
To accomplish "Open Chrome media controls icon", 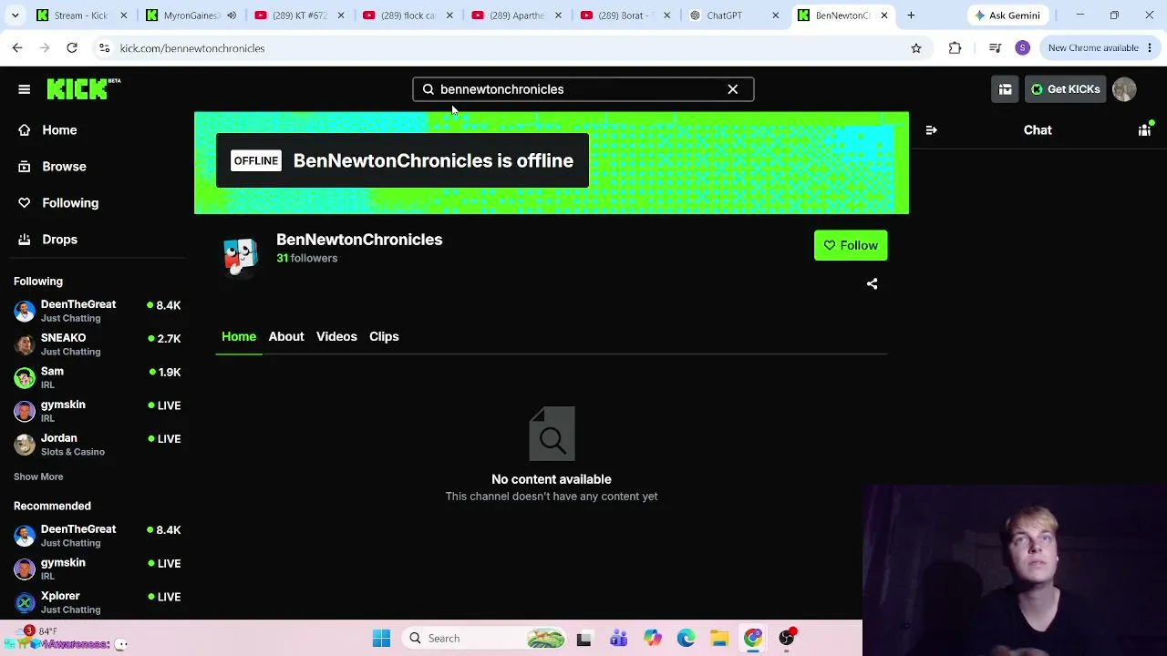I will pyautogui.click(x=995, y=48).
